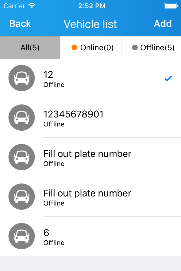Tap the car icon for vehicle 6
Screen dimensions: 181x271
[x=22, y=236]
